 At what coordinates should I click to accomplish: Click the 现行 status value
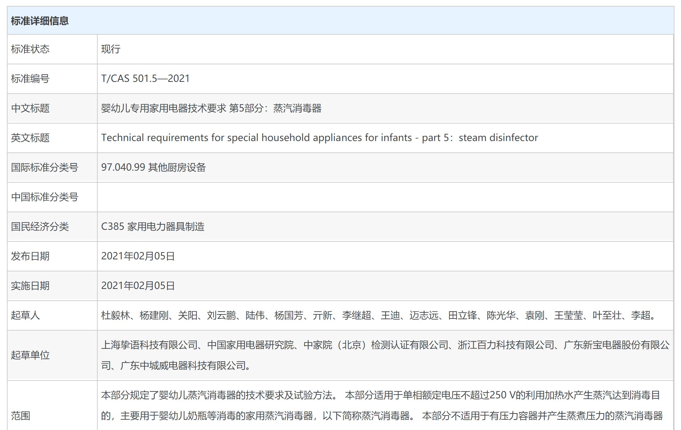pos(111,49)
